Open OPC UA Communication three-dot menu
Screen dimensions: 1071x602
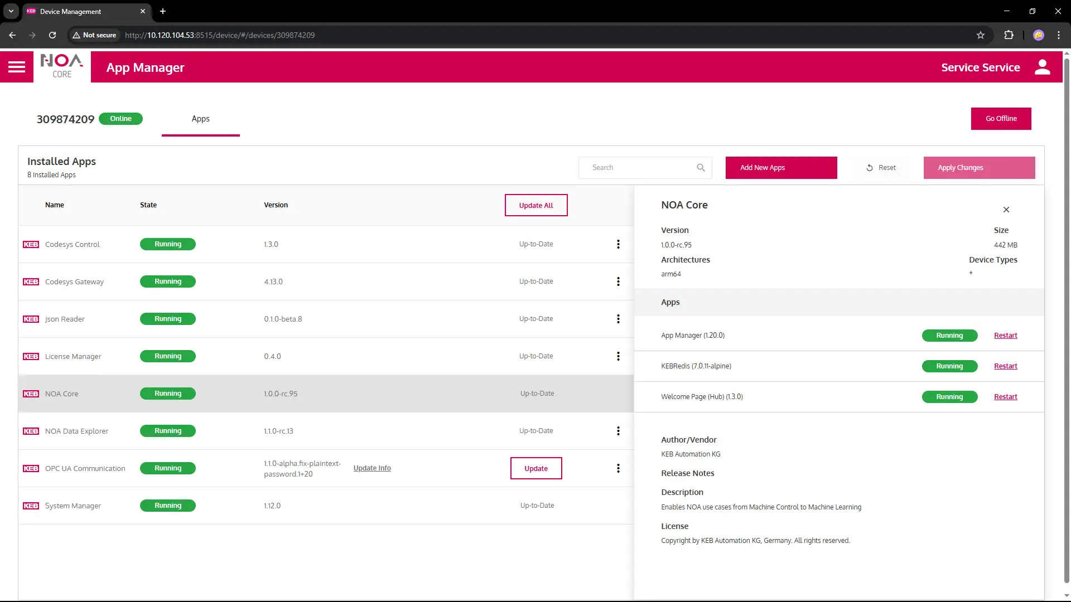point(618,468)
